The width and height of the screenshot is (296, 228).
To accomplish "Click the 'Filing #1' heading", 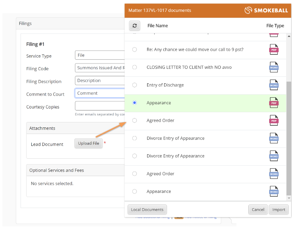I will pos(35,44).
